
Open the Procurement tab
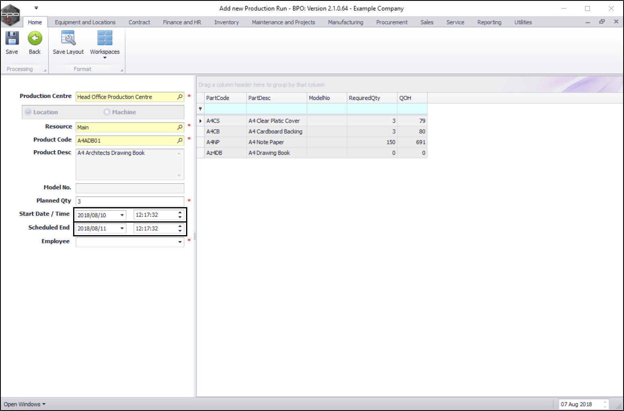[392, 22]
